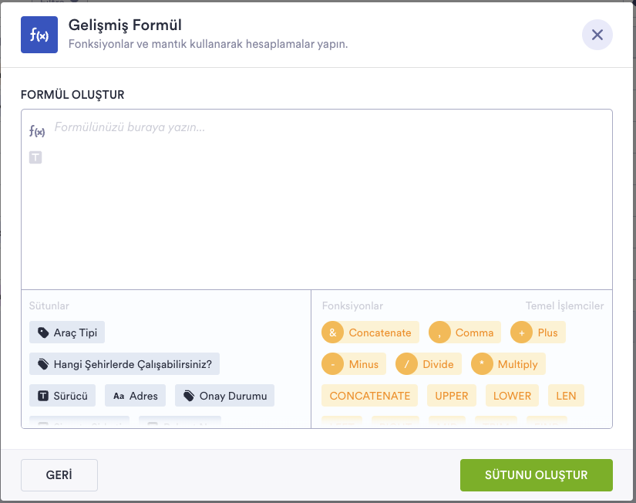
Task: Add the LEN function
Action: pos(566,396)
